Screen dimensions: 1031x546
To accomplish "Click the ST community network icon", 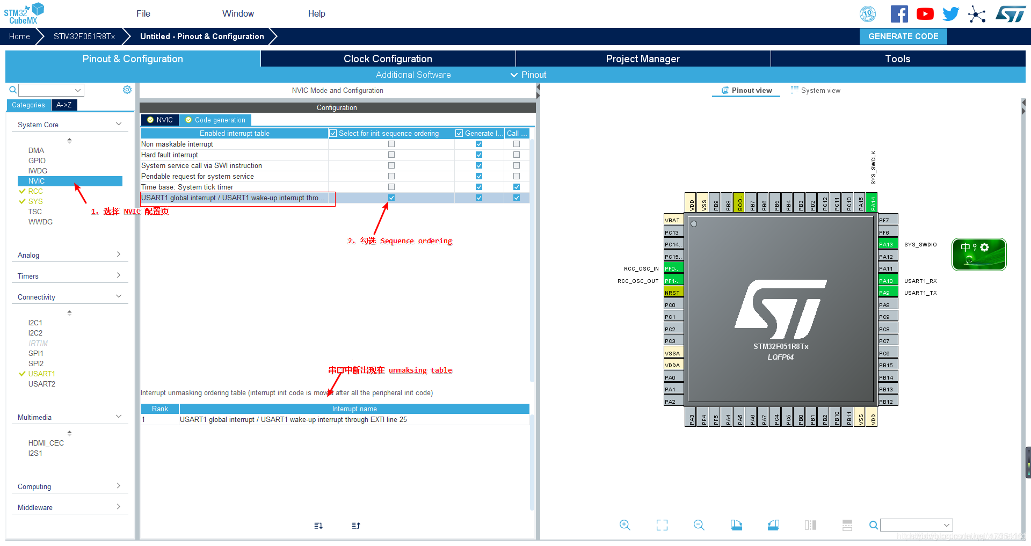I will coord(977,14).
